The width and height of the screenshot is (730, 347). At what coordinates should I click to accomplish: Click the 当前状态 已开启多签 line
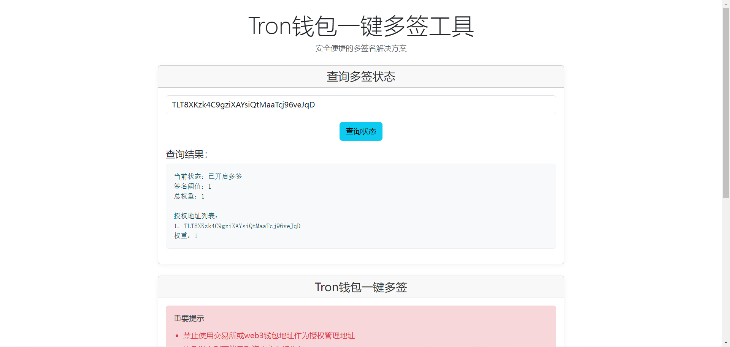pyautogui.click(x=208, y=177)
